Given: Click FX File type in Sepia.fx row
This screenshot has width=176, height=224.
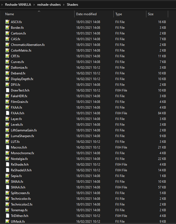Looking at the screenshot, I should [120, 176].
